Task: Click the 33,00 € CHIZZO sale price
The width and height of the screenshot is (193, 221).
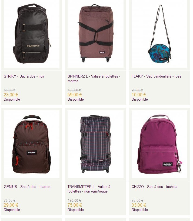Action: tap(139, 205)
